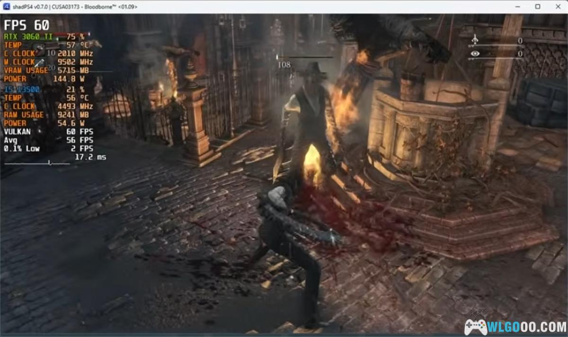Minimize the shadPS4 window
Image resolution: width=568 pixels, height=337 pixels.
coord(516,6)
